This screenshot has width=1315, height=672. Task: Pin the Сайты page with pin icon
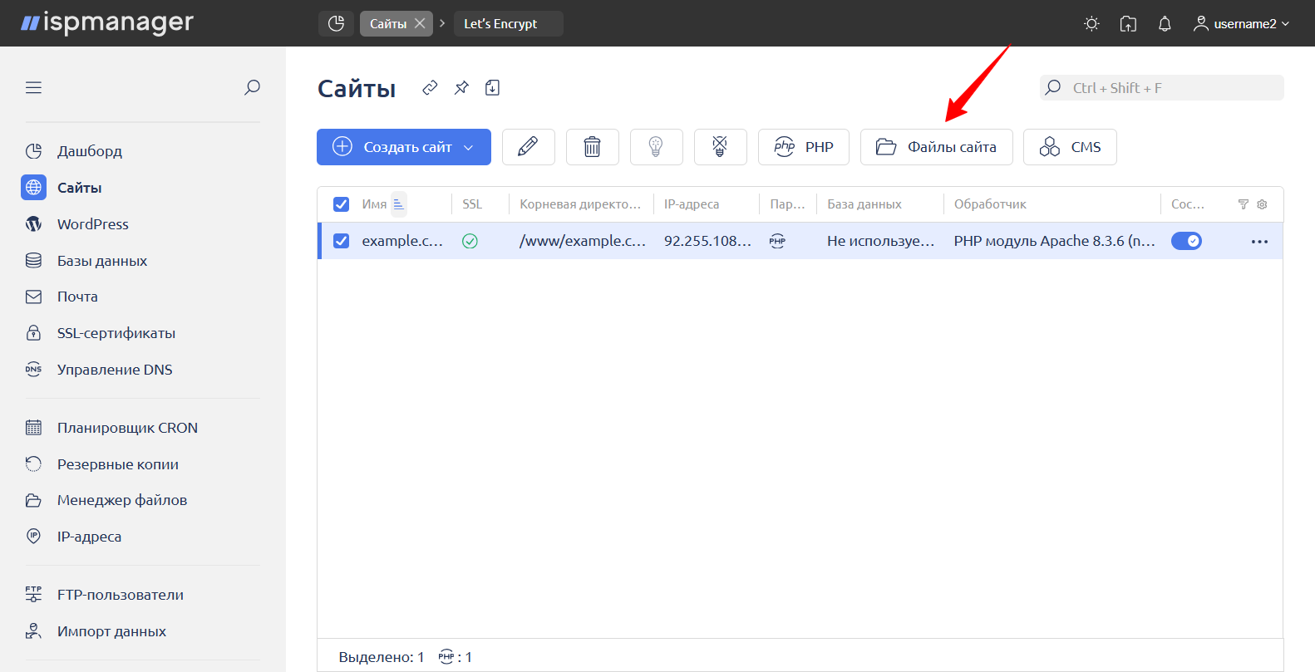click(x=461, y=88)
